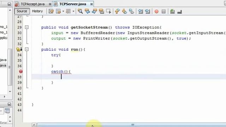The height and width of the screenshot is (127, 226).
Task: Click line number 38 in the gutter
Action: 19,77
